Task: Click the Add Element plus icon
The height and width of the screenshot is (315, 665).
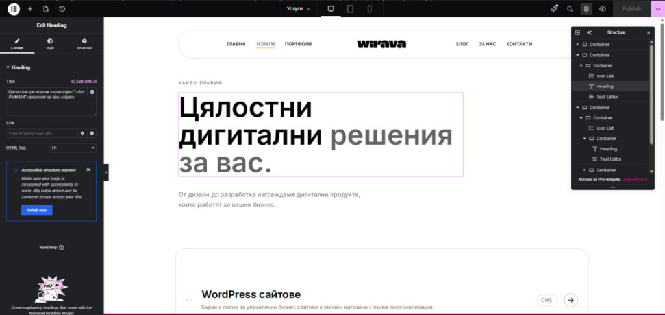Action: click(x=30, y=9)
